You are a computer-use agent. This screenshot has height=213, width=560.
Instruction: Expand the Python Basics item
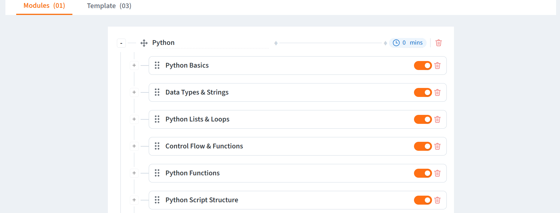coord(134,65)
